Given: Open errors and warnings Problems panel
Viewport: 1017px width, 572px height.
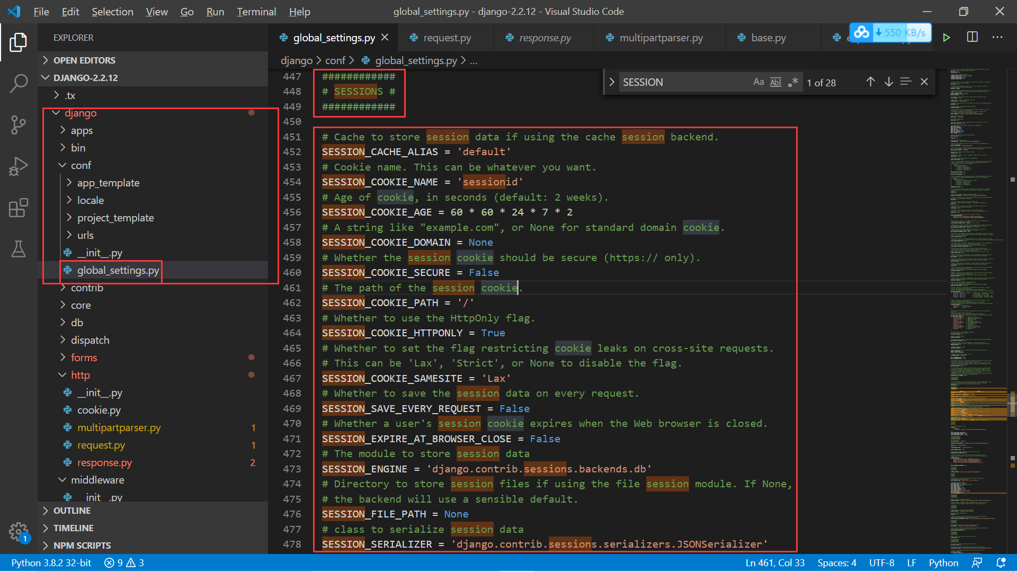Looking at the screenshot, I should point(124,562).
